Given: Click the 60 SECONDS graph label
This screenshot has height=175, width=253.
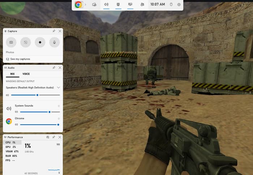Looking at the screenshot, I should 31,174.
